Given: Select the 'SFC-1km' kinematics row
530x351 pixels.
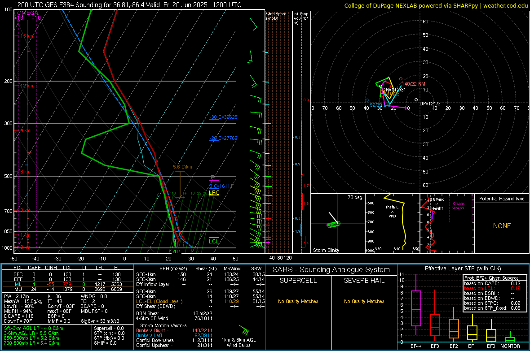Looking at the screenshot, I should click(x=201, y=274).
